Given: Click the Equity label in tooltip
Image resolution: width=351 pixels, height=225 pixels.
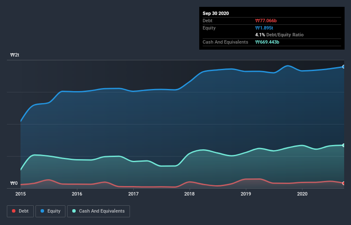Looking at the screenshot, I should [x=209, y=28].
